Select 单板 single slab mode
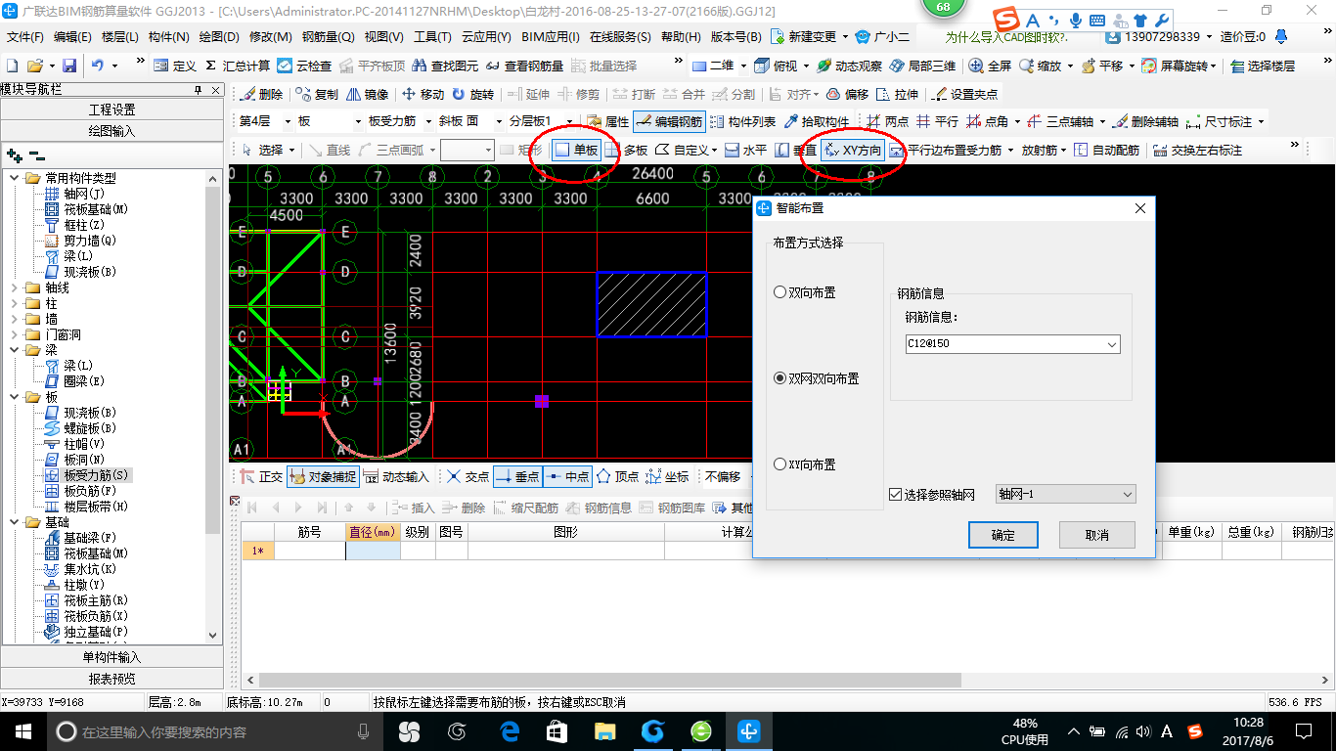Image resolution: width=1336 pixels, height=751 pixels. point(576,150)
